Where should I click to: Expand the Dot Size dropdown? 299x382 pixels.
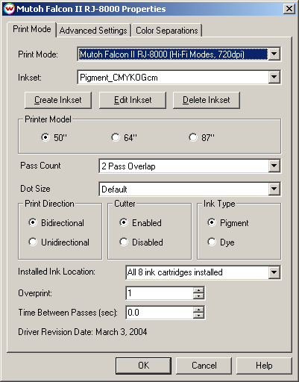[274, 189]
